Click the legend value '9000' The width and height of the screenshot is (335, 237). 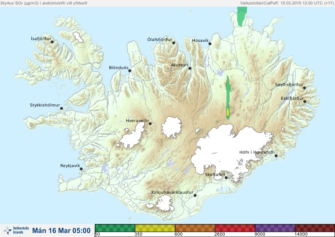[x=260, y=234]
